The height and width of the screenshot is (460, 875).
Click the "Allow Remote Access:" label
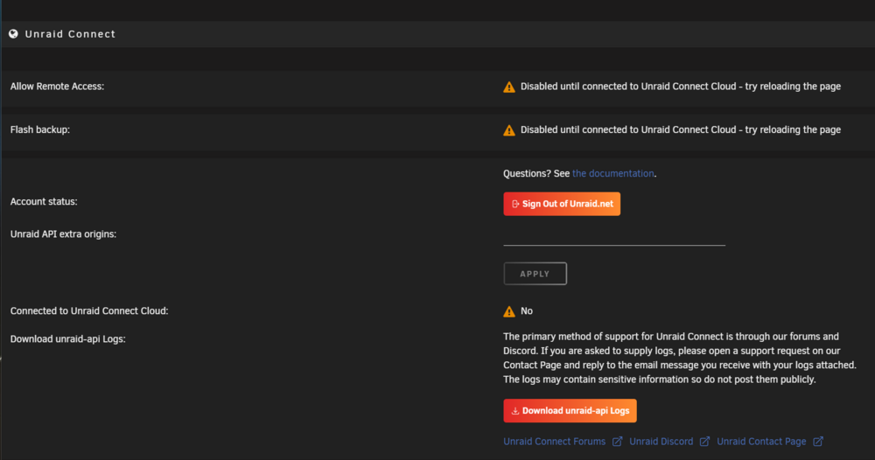(57, 87)
